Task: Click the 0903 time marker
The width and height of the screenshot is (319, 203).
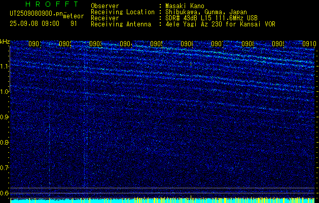Action: tap(96, 44)
